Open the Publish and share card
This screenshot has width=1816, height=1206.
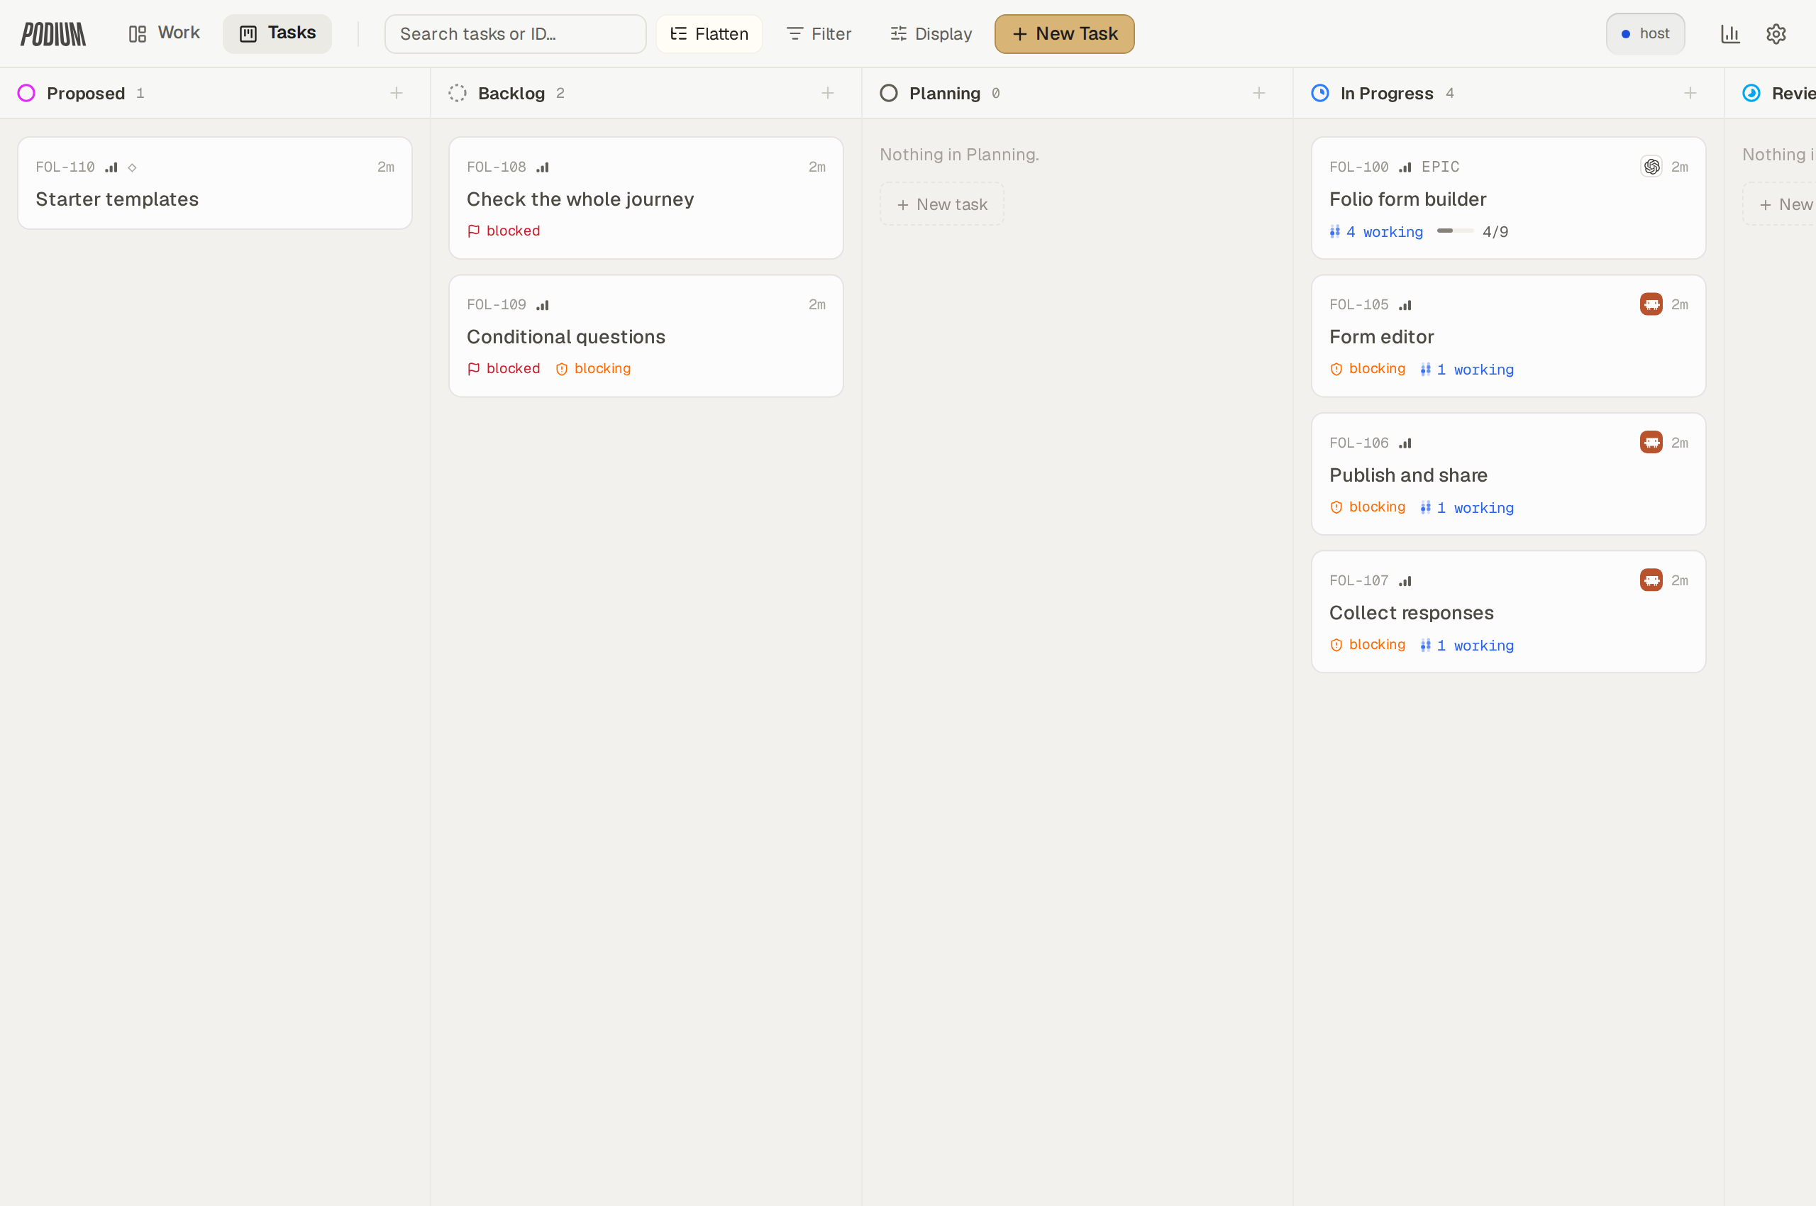1508,474
